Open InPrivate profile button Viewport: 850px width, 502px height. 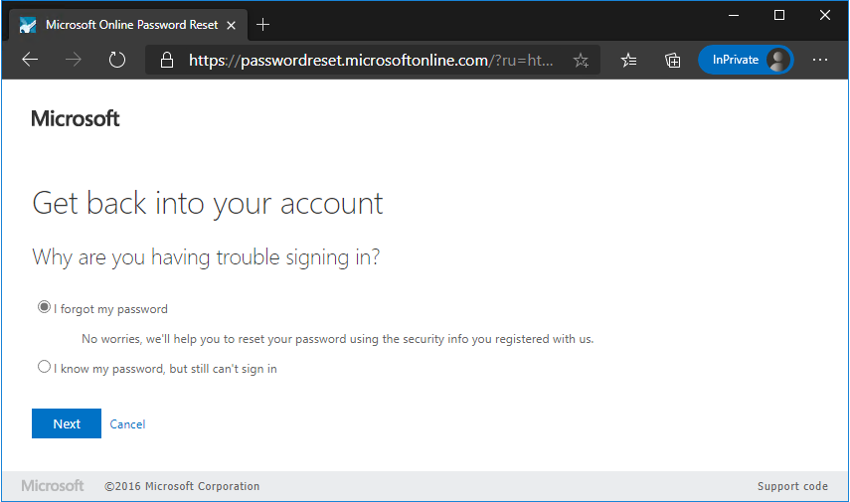click(x=746, y=60)
